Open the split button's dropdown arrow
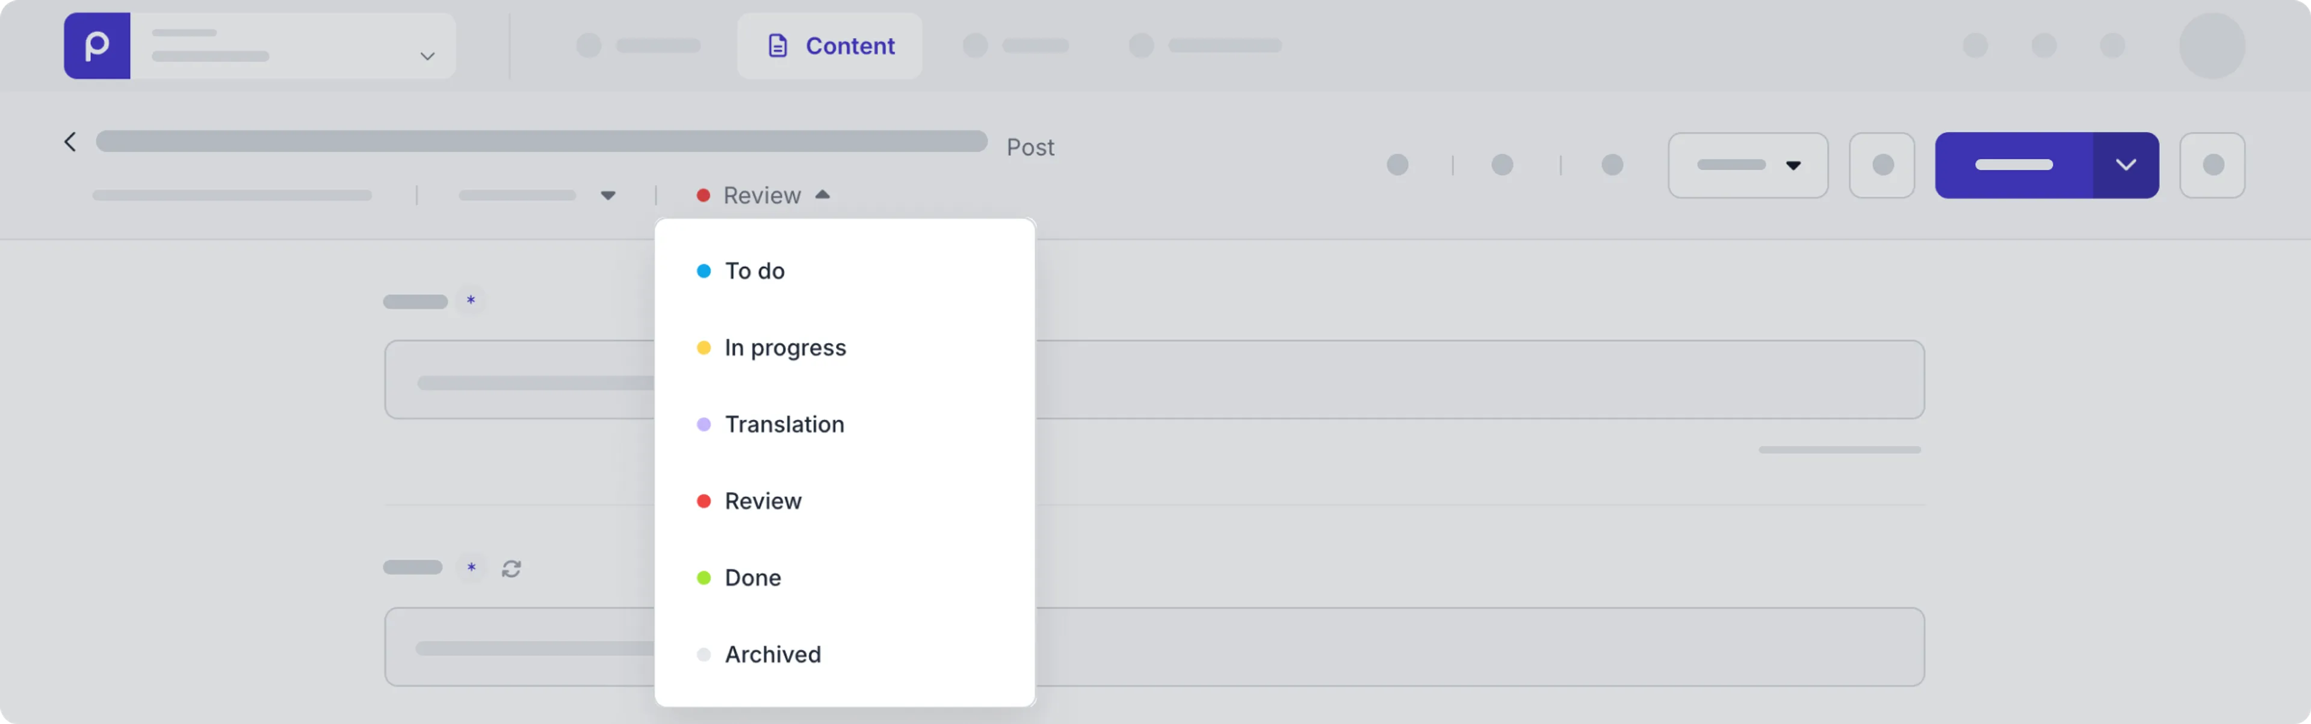Screen dimensions: 2311x724 coord(2126,165)
